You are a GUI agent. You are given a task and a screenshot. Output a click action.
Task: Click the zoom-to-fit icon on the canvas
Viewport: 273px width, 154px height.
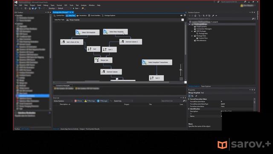(x=181, y=79)
